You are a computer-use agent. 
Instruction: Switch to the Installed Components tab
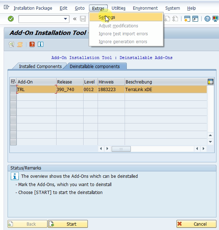pyautogui.click(x=40, y=66)
